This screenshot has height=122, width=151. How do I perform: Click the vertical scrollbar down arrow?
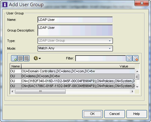point(137,87)
